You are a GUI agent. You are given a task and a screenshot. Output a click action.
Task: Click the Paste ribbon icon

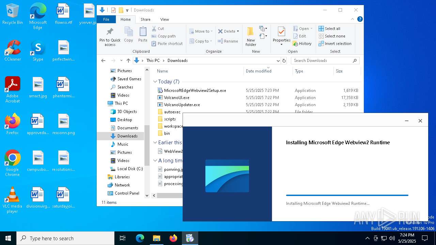click(143, 32)
